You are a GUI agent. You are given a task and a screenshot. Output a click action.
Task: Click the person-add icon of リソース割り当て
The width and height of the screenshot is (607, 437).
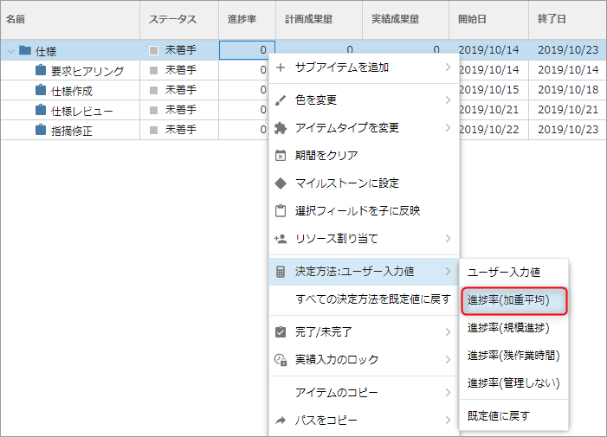tap(281, 239)
